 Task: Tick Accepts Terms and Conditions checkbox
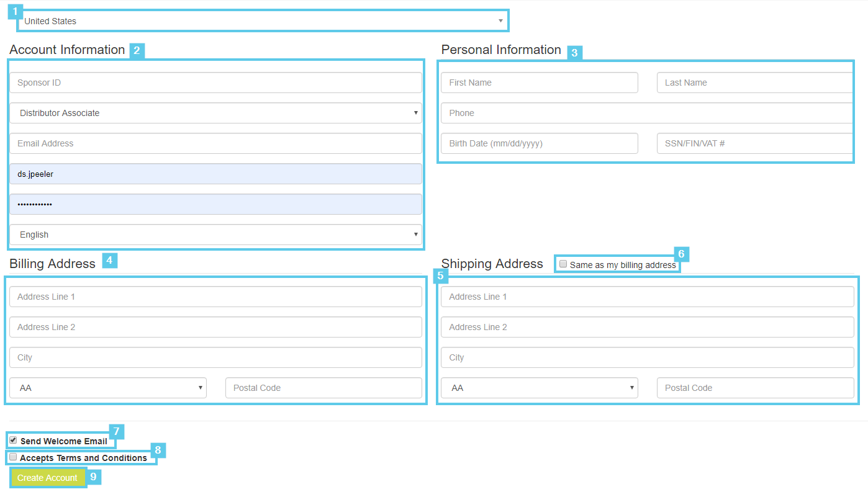(13, 457)
